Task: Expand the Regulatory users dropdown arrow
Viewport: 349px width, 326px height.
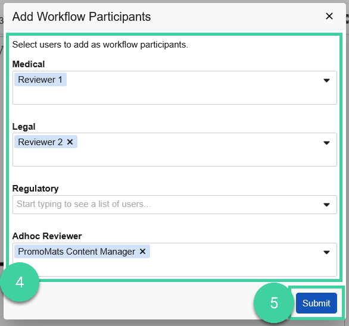Action: pos(326,205)
